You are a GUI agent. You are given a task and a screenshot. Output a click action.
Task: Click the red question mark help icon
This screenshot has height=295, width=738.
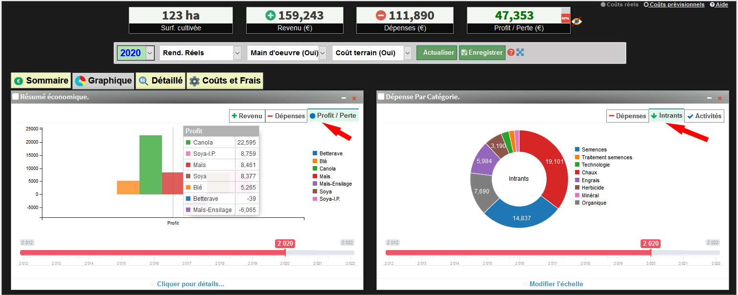pyautogui.click(x=511, y=52)
